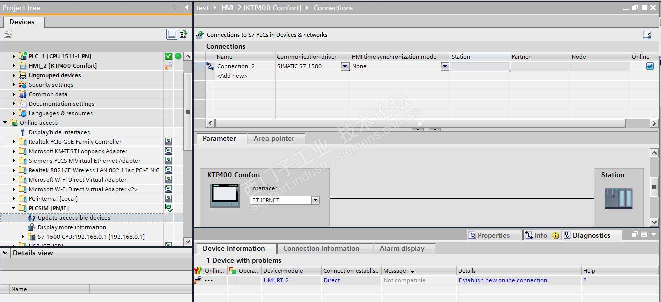This screenshot has width=661, height=302.
Task: Toggle Project tree auto-collapse pane icon
Action: tap(177, 8)
